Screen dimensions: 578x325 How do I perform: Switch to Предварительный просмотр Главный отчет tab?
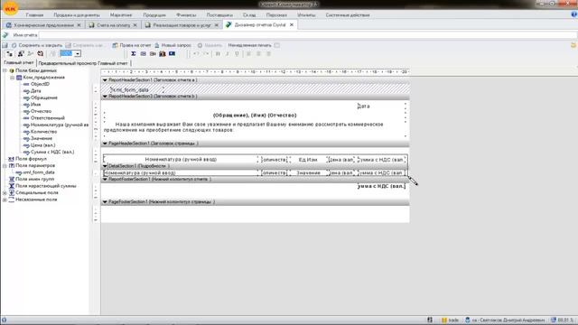[83, 63]
